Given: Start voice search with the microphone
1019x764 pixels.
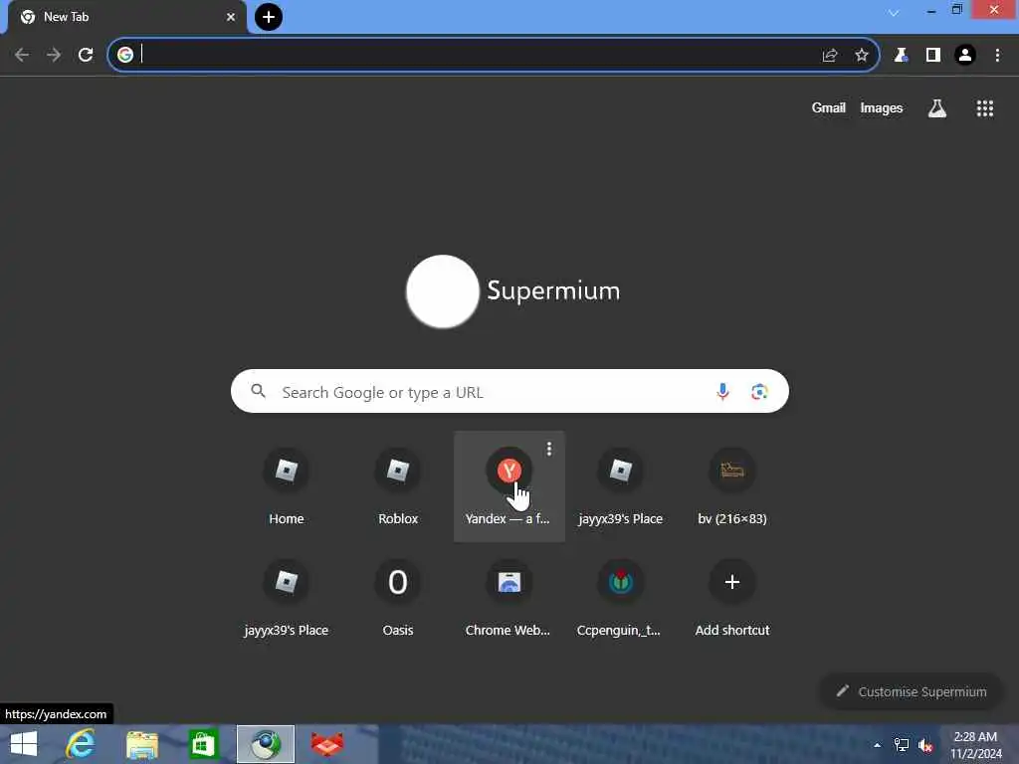Looking at the screenshot, I should tap(722, 391).
